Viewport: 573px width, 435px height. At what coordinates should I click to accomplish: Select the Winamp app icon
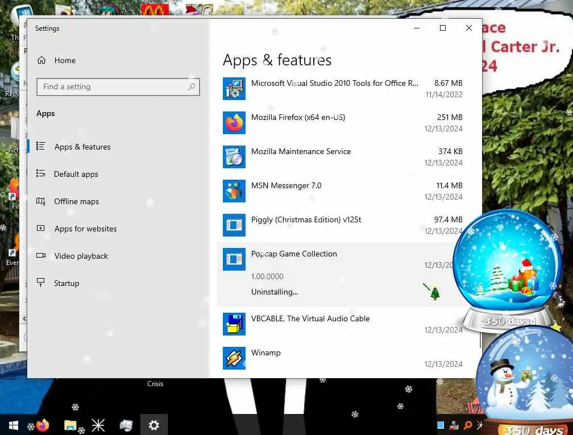[x=234, y=358]
